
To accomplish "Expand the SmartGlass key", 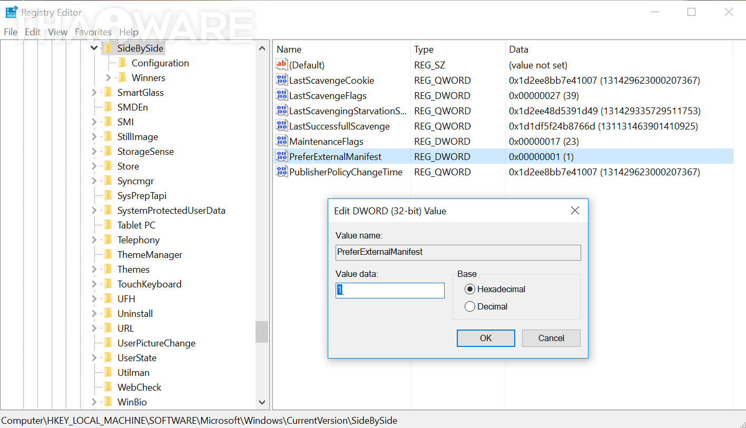I will pyautogui.click(x=94, y=93).
